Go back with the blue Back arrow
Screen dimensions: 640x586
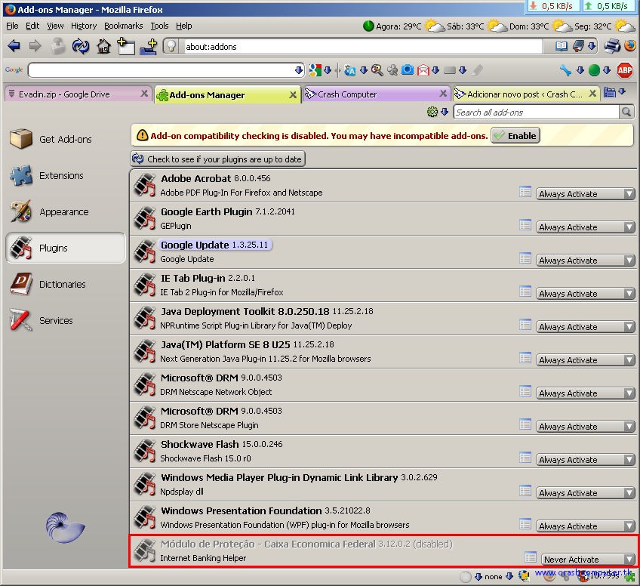coord(14,46)
